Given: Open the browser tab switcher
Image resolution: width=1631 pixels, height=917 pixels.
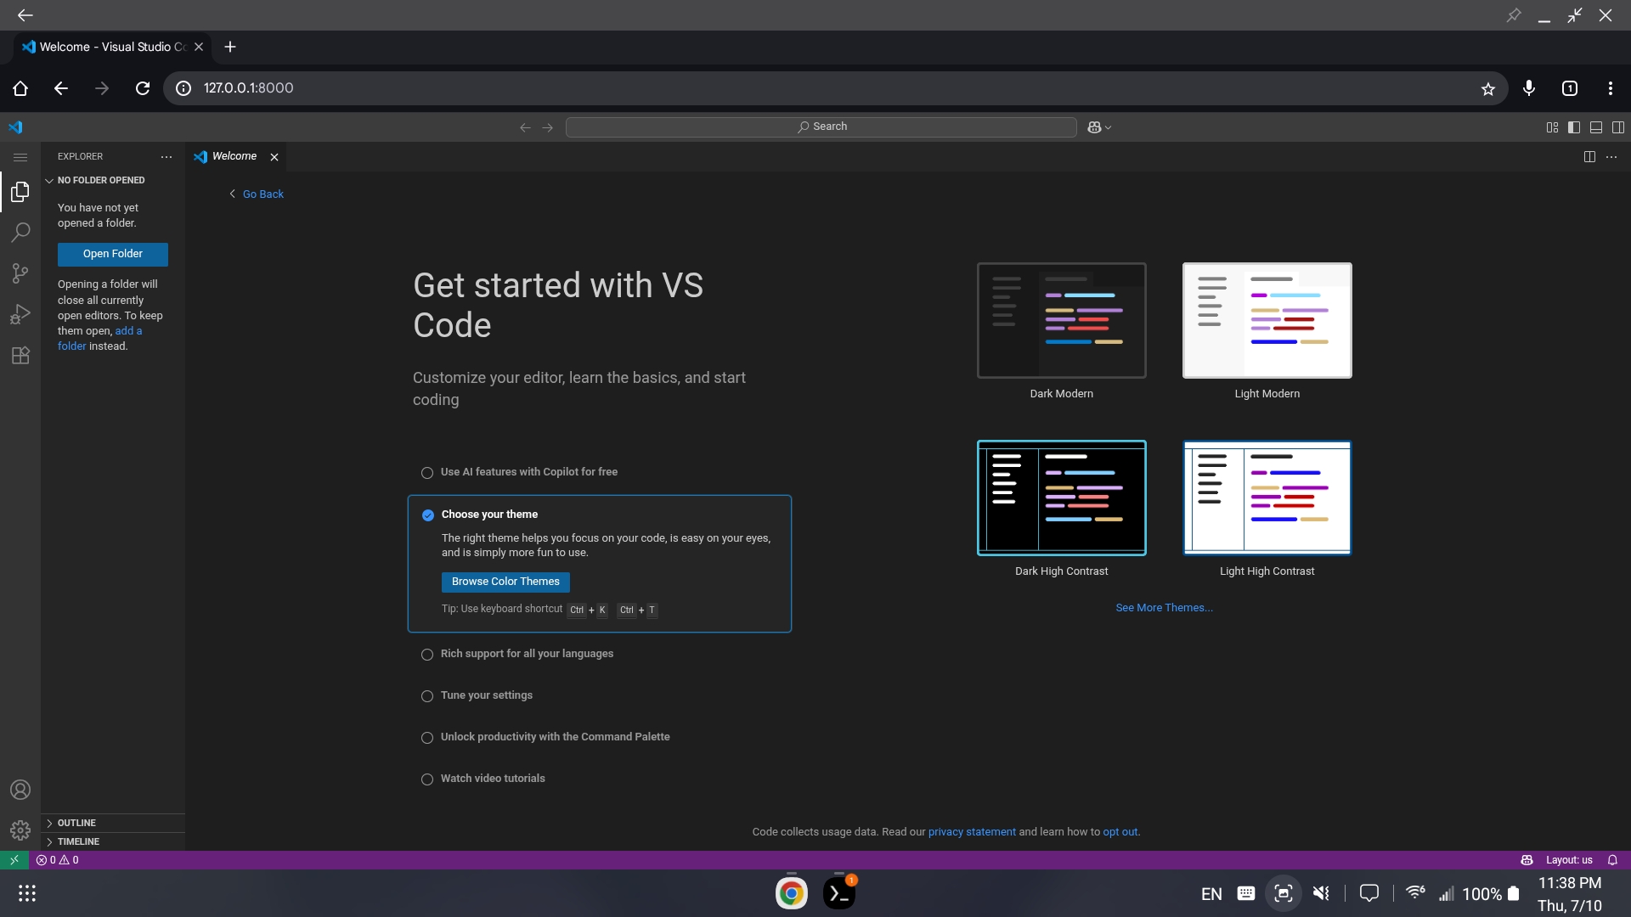Looking at the screenshot, I should point(1570,88).
